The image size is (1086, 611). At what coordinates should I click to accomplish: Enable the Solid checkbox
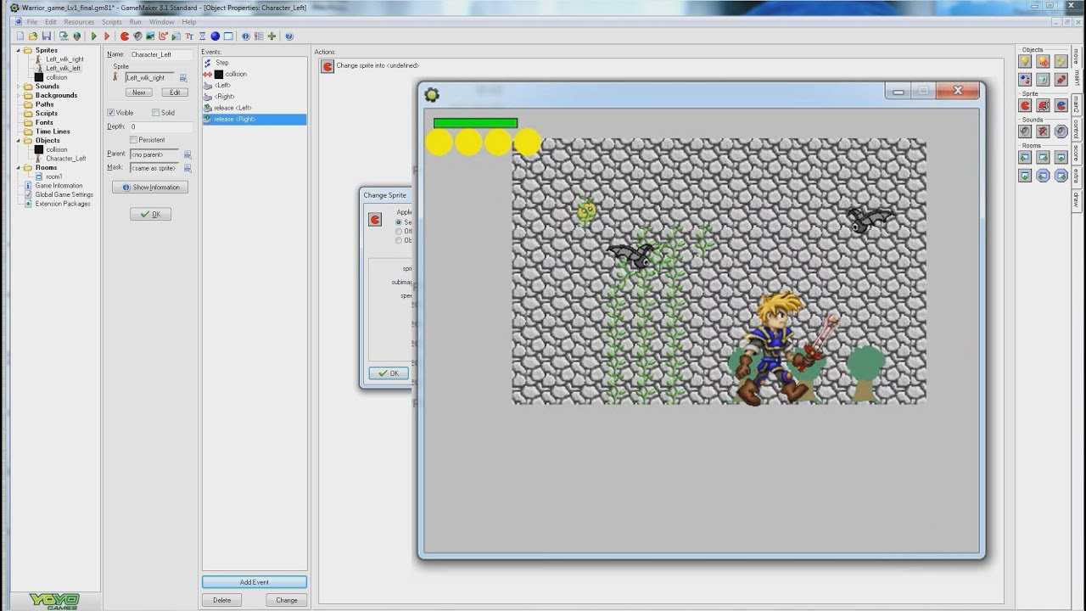click(155, 113)
